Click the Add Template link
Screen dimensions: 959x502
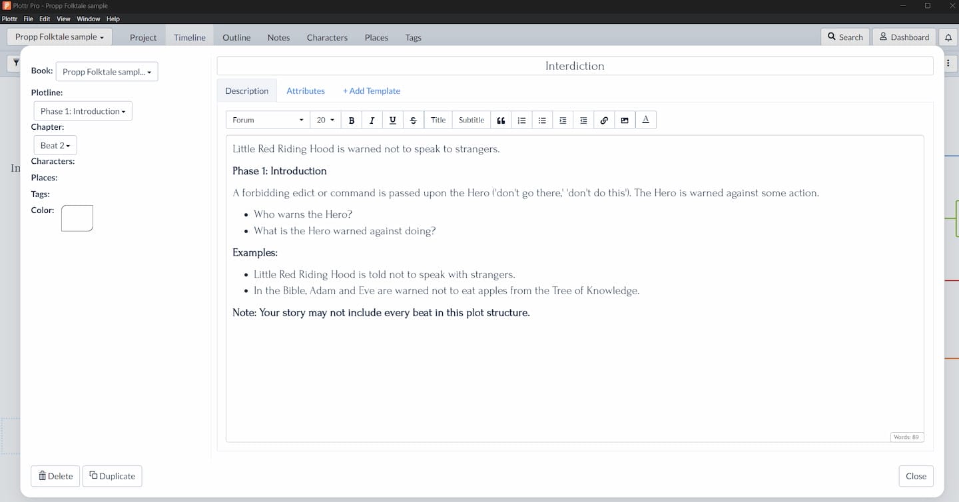point(371,91)
